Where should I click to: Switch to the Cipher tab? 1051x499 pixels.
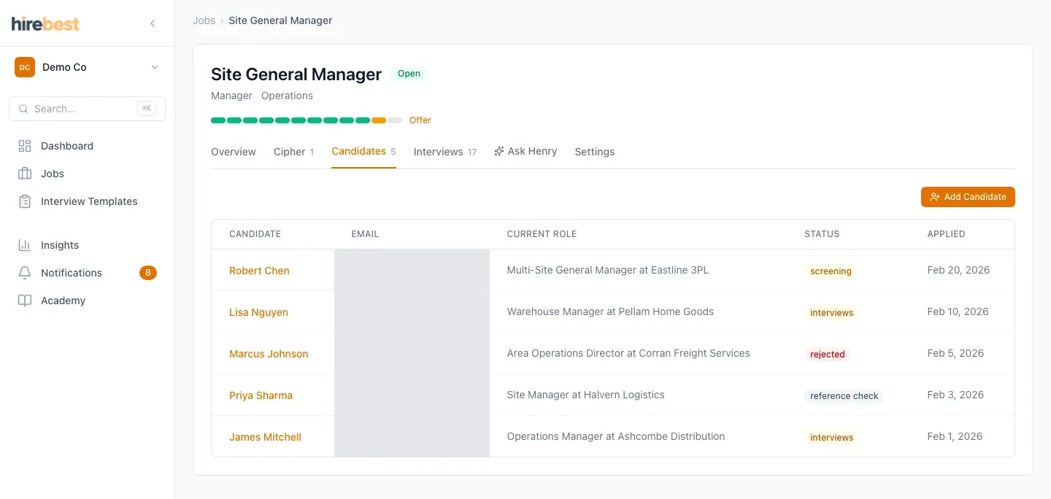click(293, 152)
